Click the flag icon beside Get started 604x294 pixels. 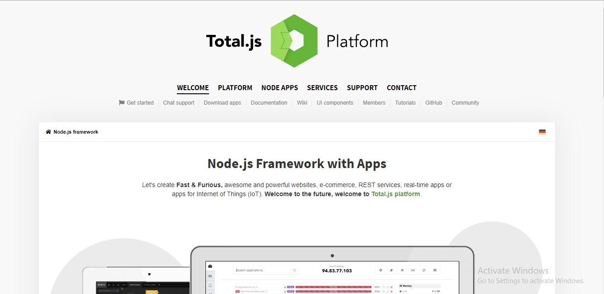(122, 103)
